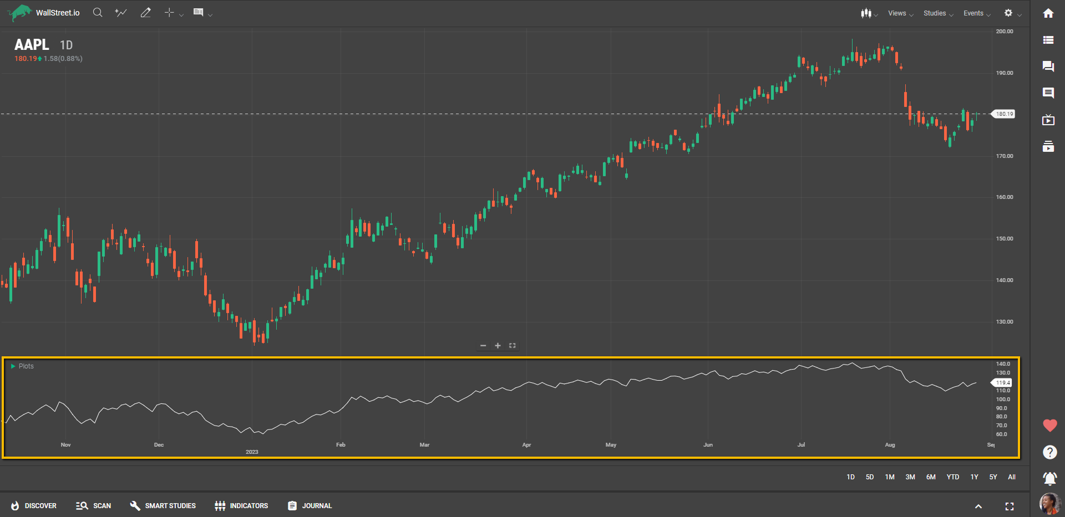Viewport: 1065px width, 517px height.
Task: Open the Views dropdown
Action: tap(900, 13)
